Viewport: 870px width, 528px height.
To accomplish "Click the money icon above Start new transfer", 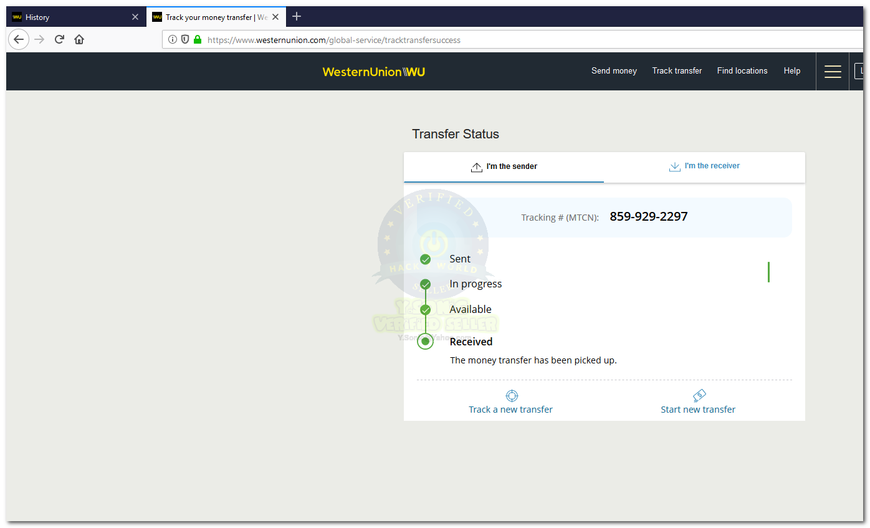I will click(699, 396).
